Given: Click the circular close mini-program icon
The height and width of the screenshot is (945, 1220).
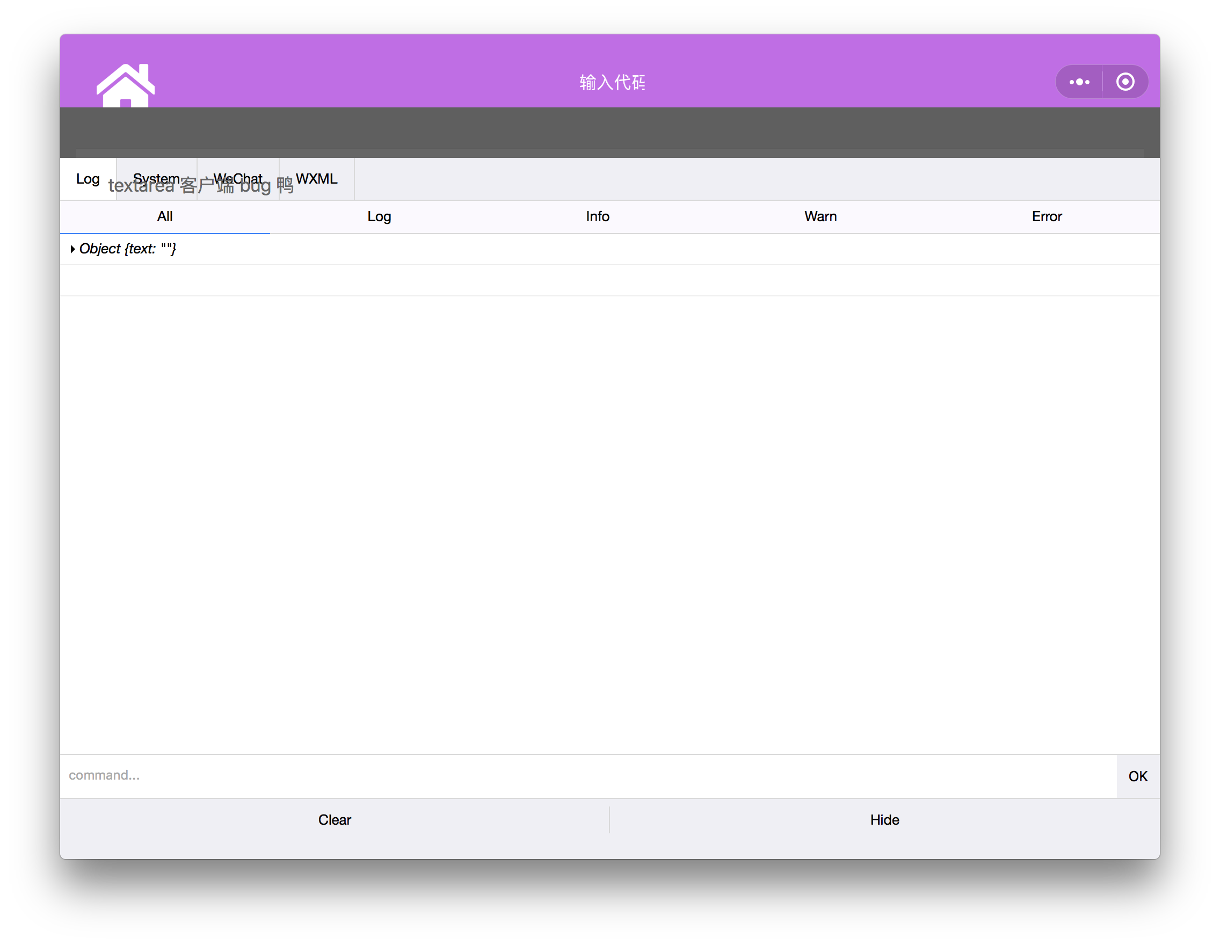Looking at the screenshot, I should [1125, 82].
